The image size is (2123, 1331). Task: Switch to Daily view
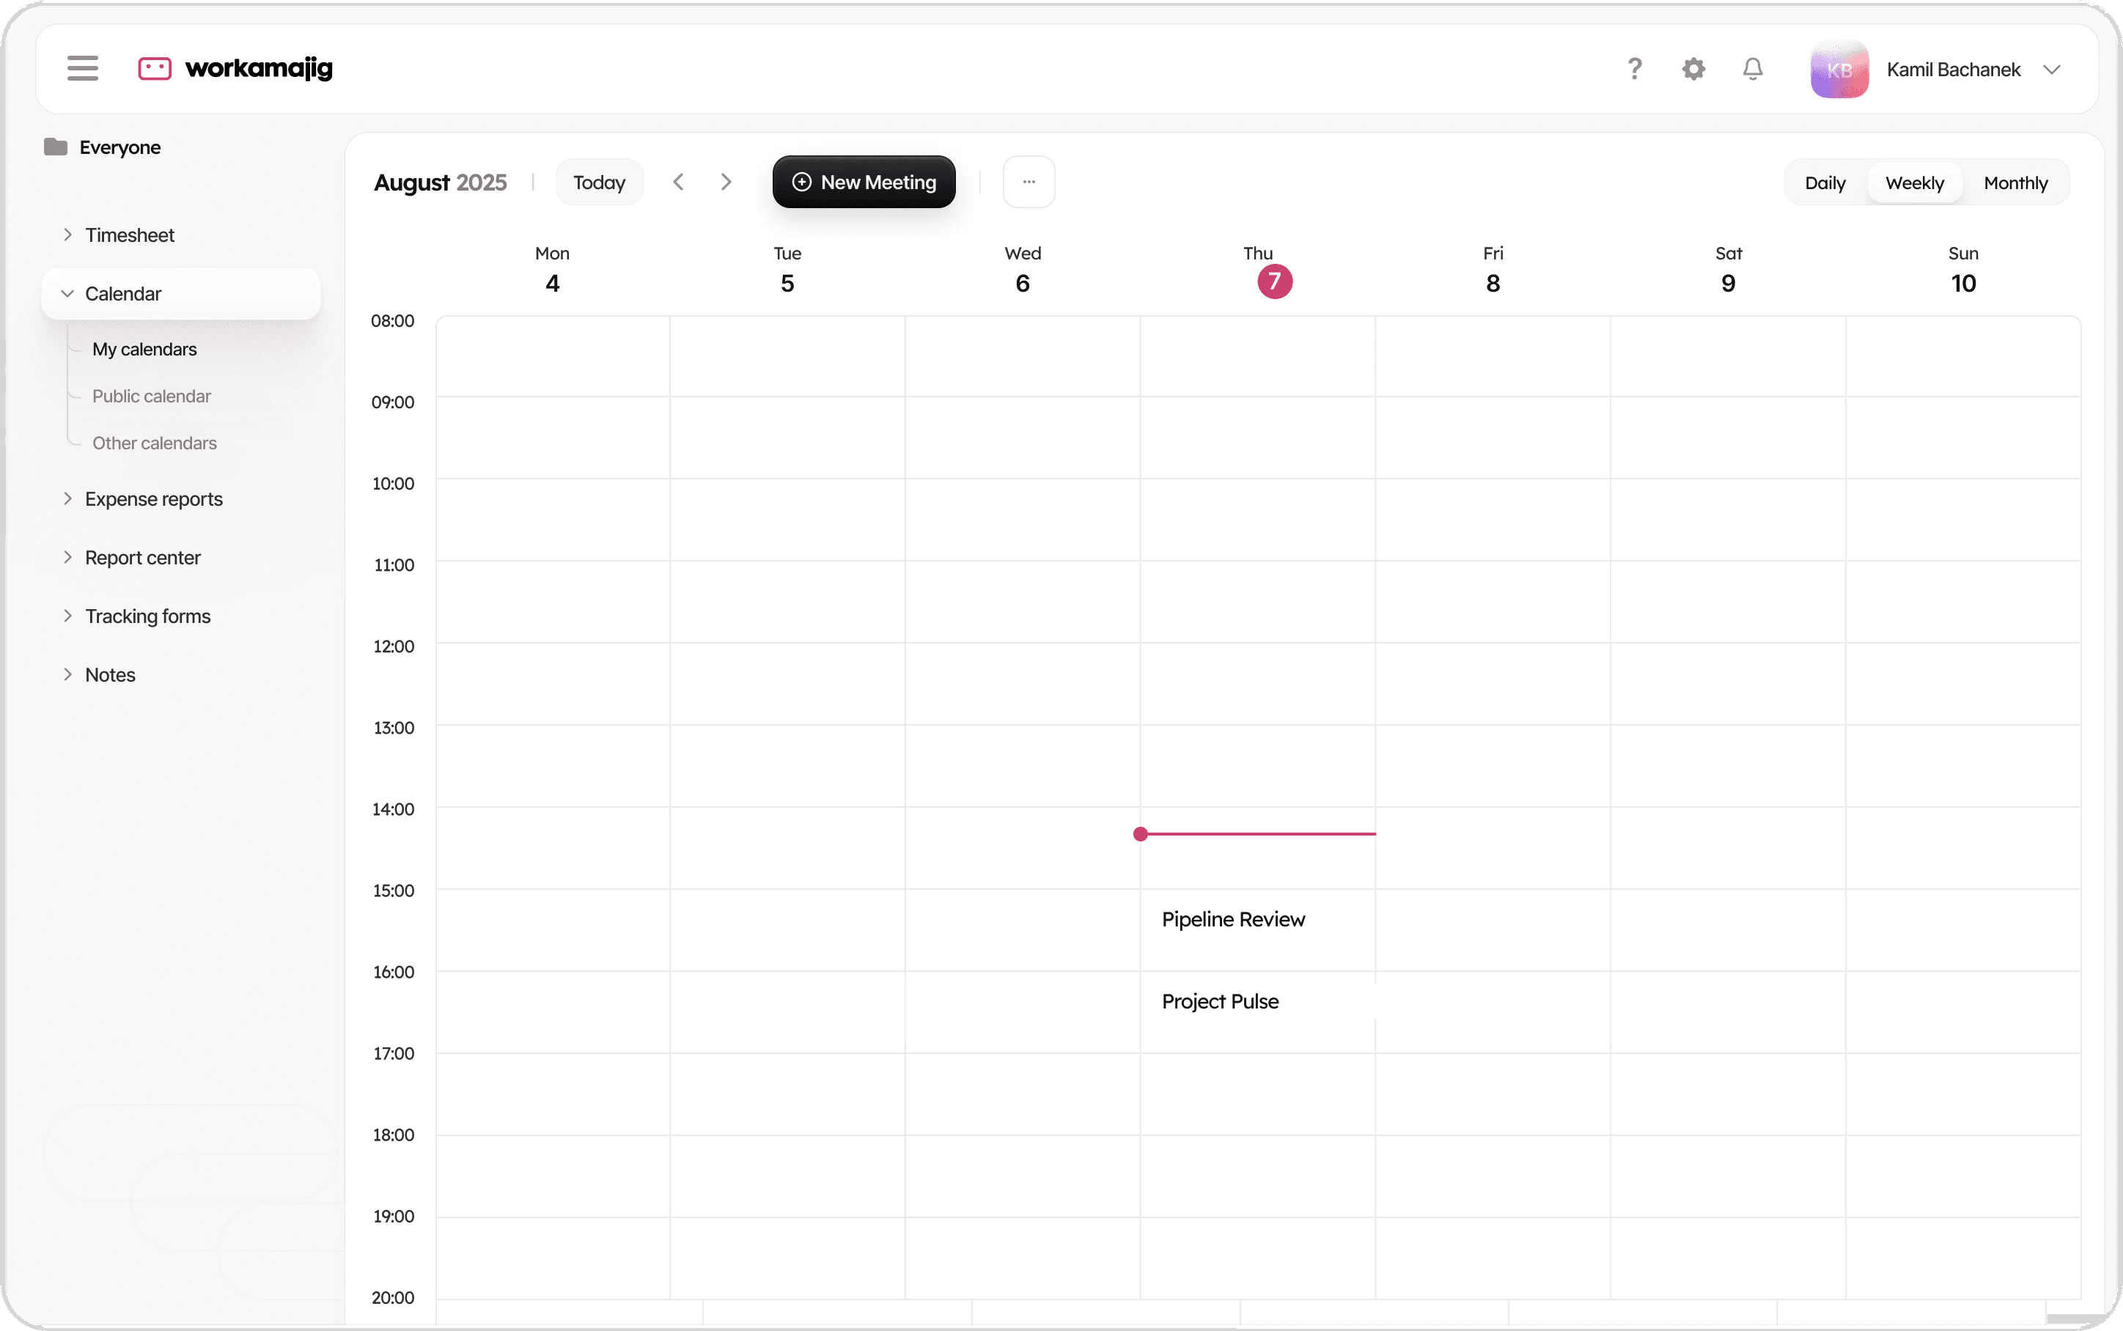coord(1825,183)
